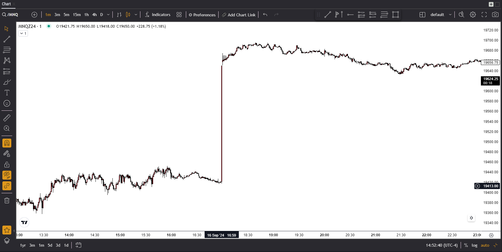This screenshot has height=252, width=502.
Task: Take a chart snapshot with camera icon
Action: pos(495,15)
